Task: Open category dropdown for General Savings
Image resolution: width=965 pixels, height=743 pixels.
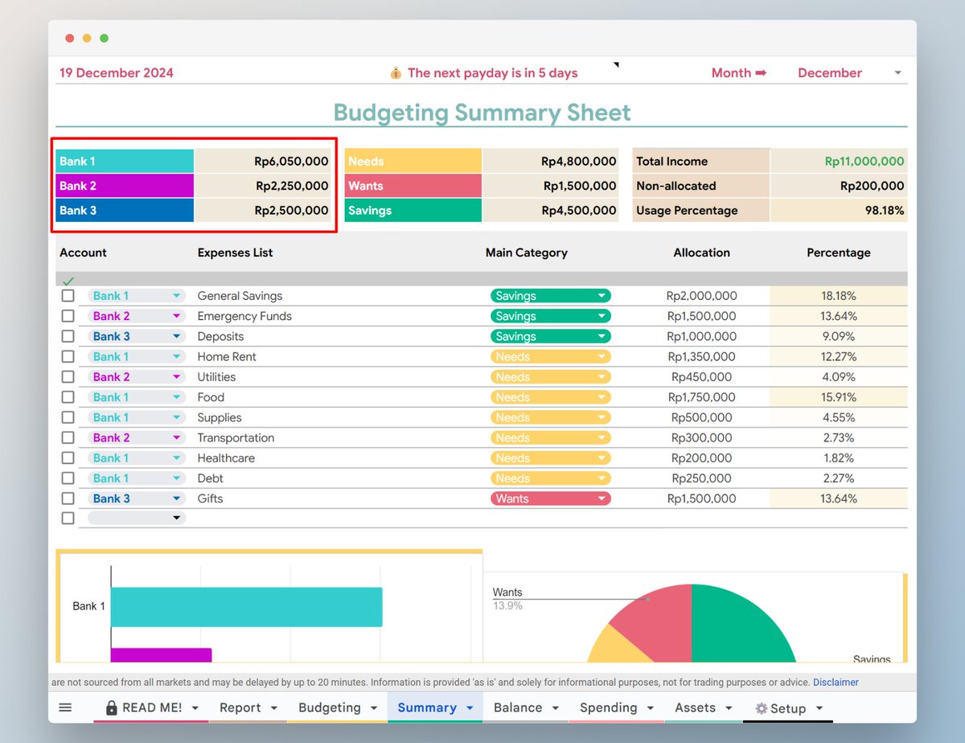Action: coord(601,296)
